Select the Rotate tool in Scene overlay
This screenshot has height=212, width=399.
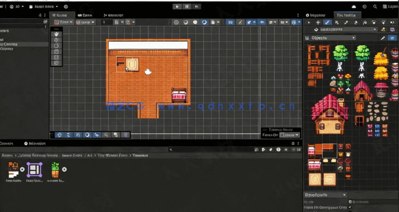click(56, 46)
